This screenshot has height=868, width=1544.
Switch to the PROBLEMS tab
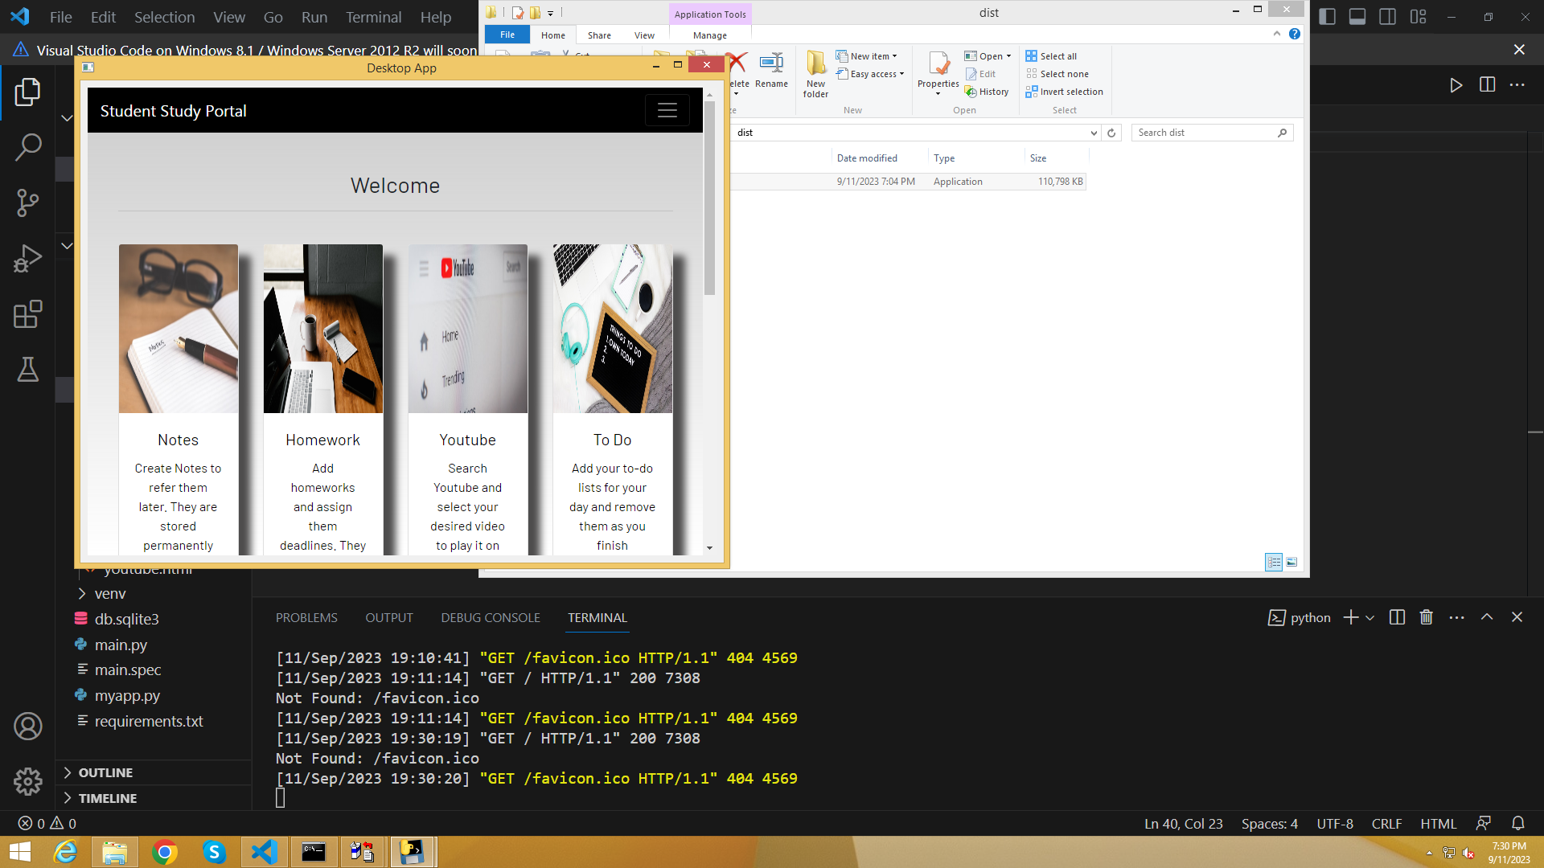pos(306,618)
